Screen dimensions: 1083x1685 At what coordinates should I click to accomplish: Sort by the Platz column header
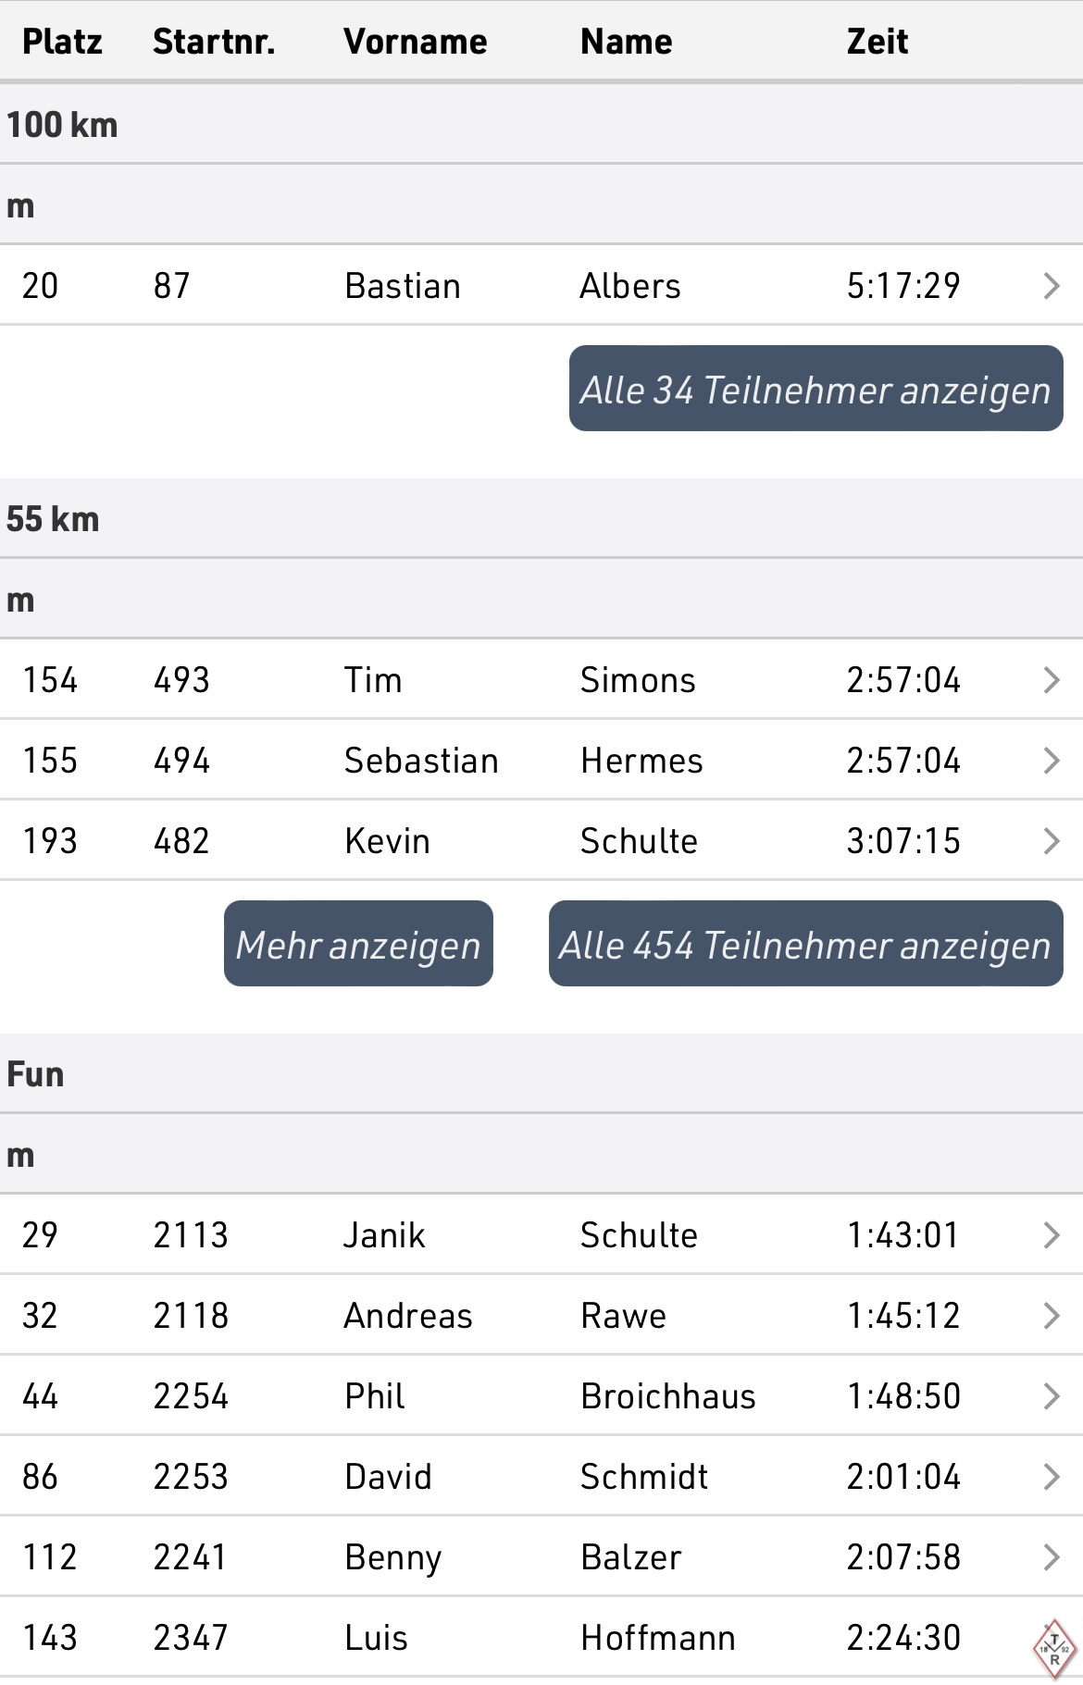pos(62,42)
